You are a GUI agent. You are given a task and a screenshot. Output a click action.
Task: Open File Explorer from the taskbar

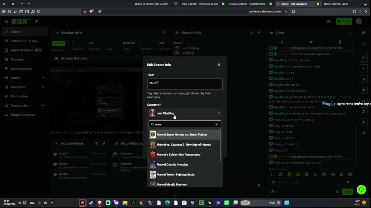(125, 203)
